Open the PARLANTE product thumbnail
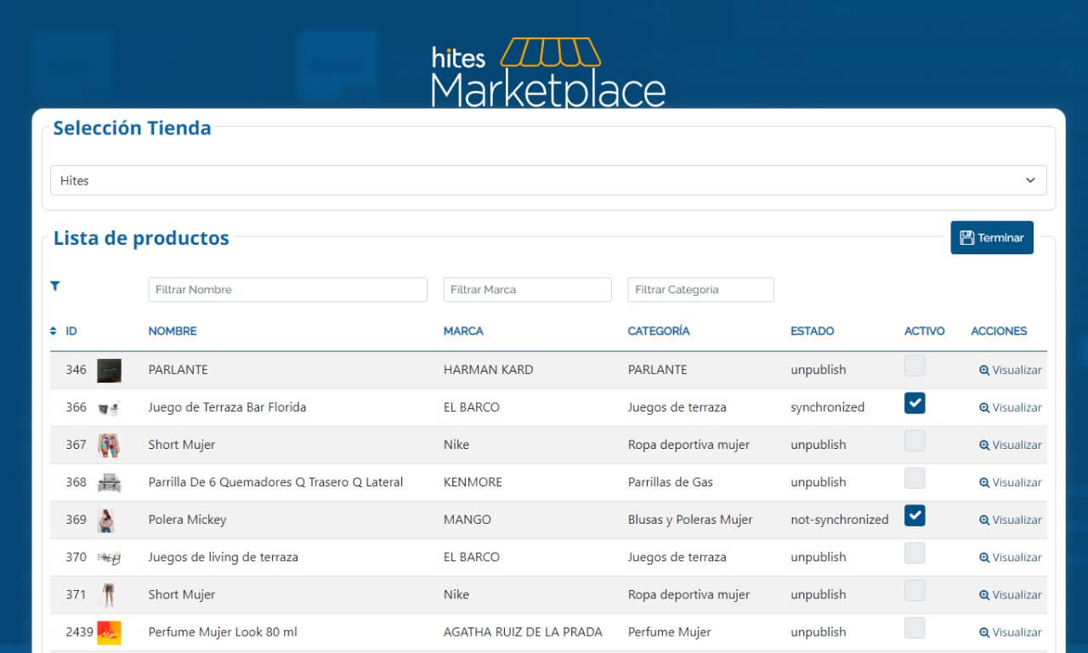This screenshot has width=1088, height=653. click(109, 370)
